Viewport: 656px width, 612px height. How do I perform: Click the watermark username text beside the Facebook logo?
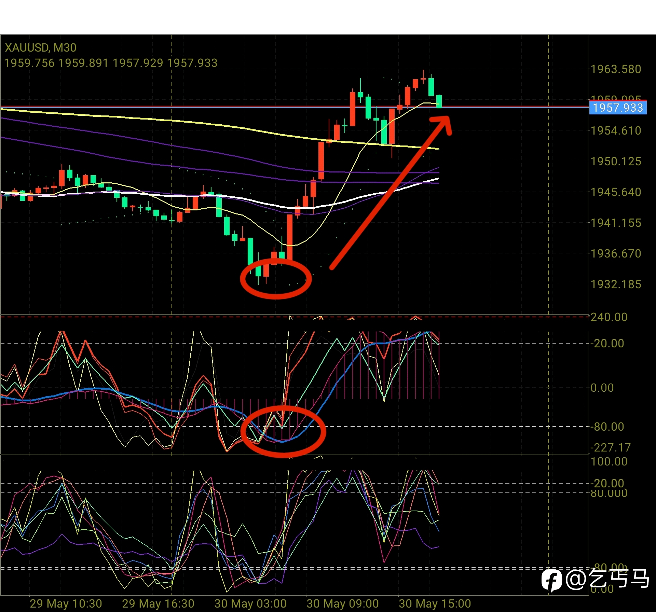pos(607,579)
